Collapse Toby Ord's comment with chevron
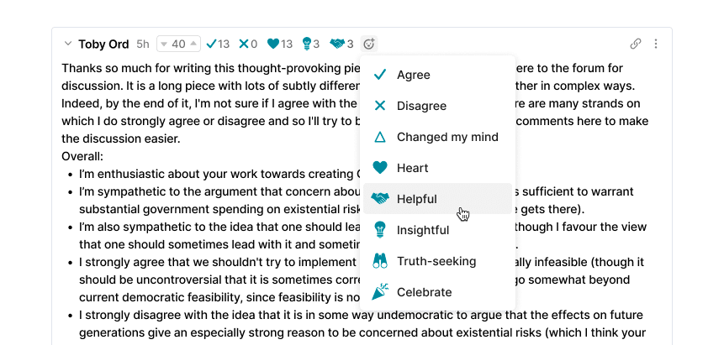 [x=67, y=44]
